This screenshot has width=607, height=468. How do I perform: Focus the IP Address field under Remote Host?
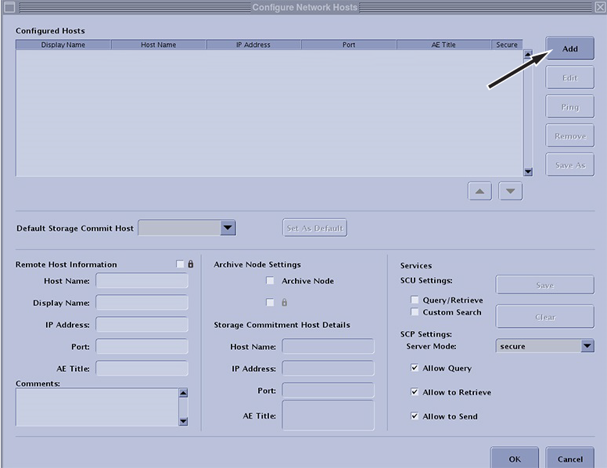(142, 325)
